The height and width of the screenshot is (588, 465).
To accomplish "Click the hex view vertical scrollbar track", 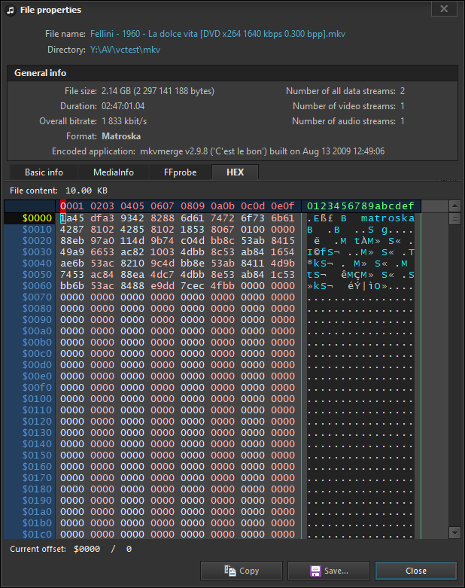I will pyautogui.click(x=454, y=376).
